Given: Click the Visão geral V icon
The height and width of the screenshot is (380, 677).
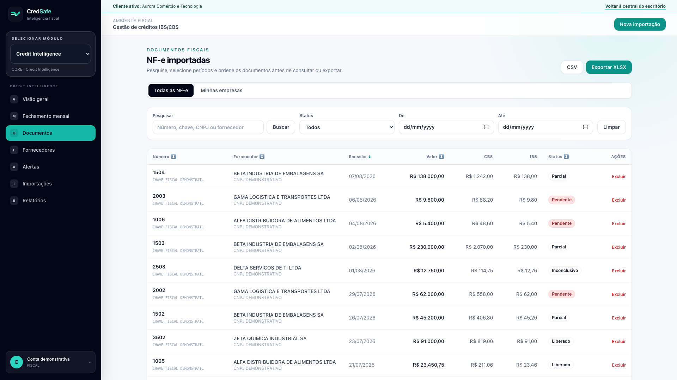Looking at the screenshot, I should click(x=14, y=99).
